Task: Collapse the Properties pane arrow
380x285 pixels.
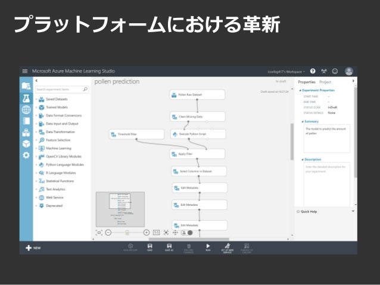Action: 353,81
